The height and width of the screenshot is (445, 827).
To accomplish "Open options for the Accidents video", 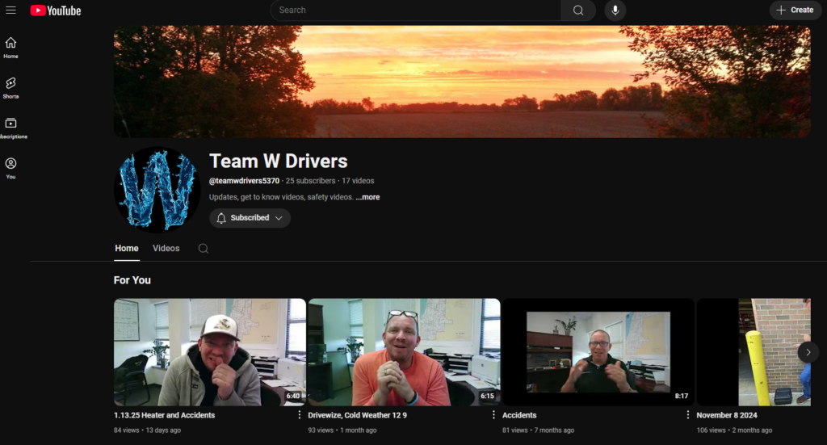I will pos(688,415).
